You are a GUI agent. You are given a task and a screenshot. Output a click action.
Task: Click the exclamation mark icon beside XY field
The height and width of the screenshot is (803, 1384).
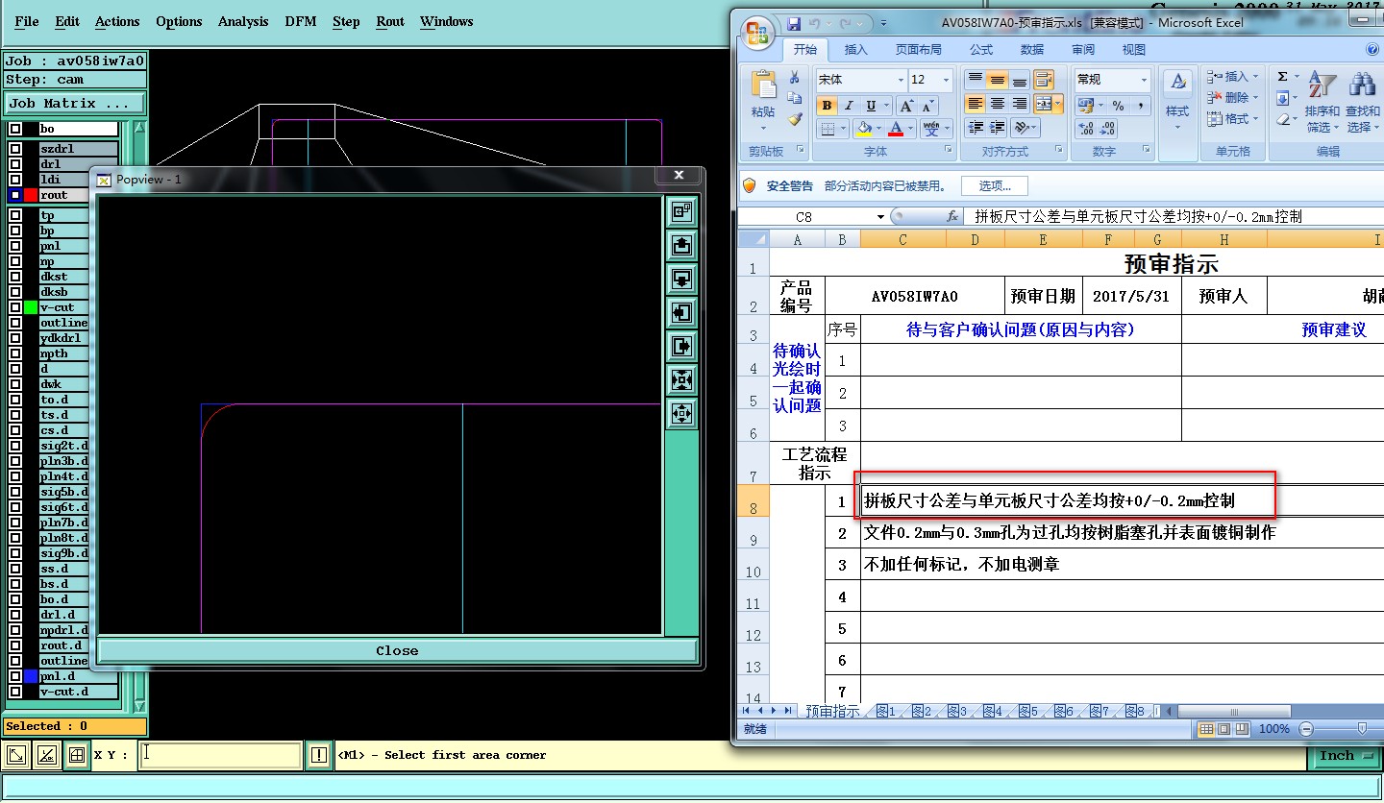point(318,755)
